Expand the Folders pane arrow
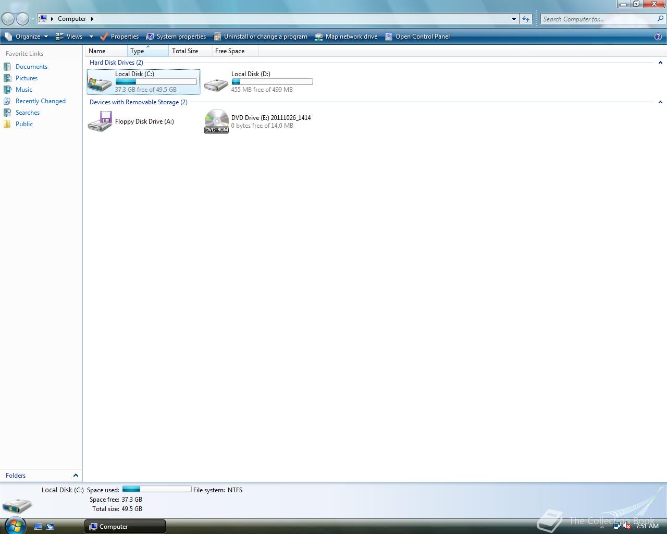Viewport: 667px width, 534px height. point(76,476)
